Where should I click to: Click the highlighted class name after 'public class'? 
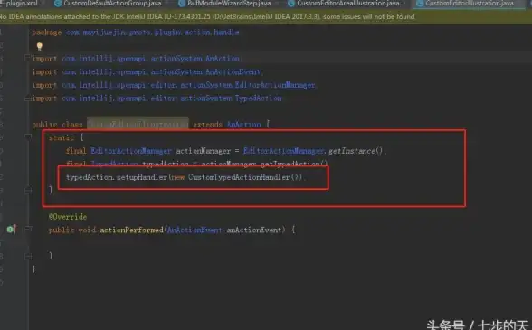click(138, 125)
